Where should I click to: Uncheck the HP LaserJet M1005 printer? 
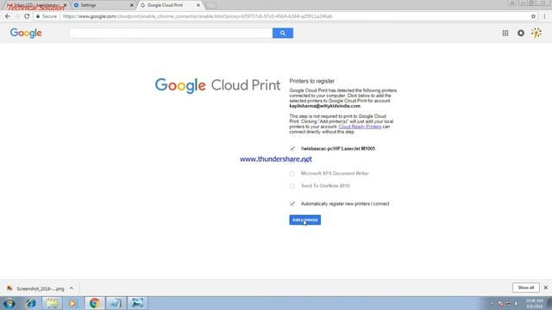click(292, 149)
